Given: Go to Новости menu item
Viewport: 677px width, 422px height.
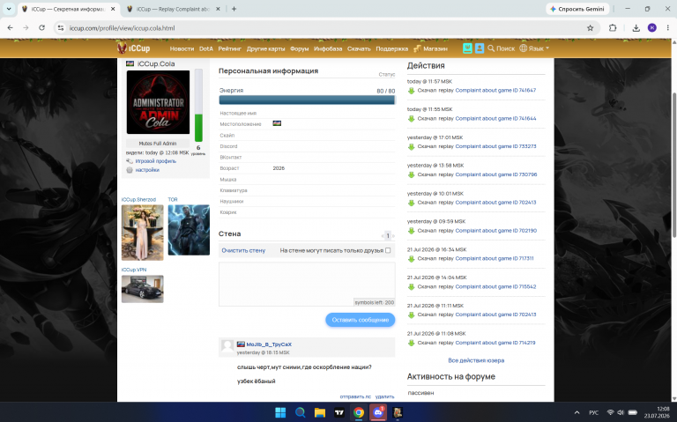Looking at the screenshot, I should click(182, 48).
